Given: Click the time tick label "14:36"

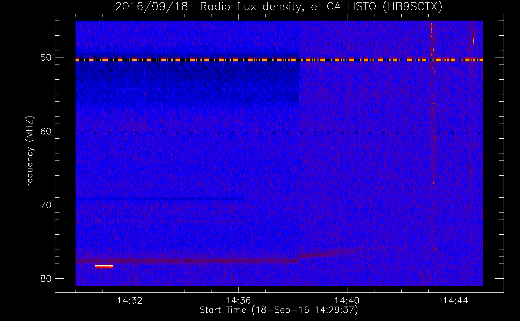Looking at the screenshot, I should (238, 301).
